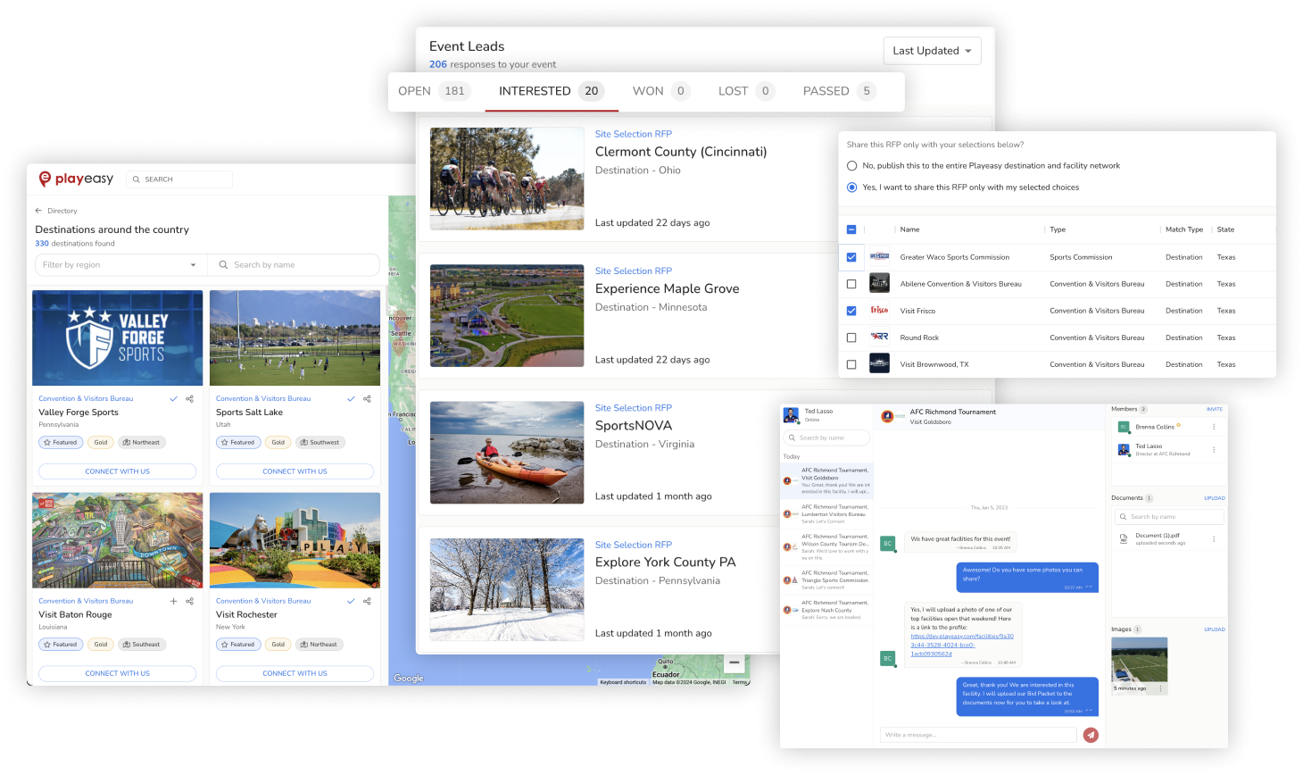Image resolution: width=1303 pixels, height=775 pixels.
Task: Open the Lumberton Visitors Bureau conversation
Action: coord(826,514)
